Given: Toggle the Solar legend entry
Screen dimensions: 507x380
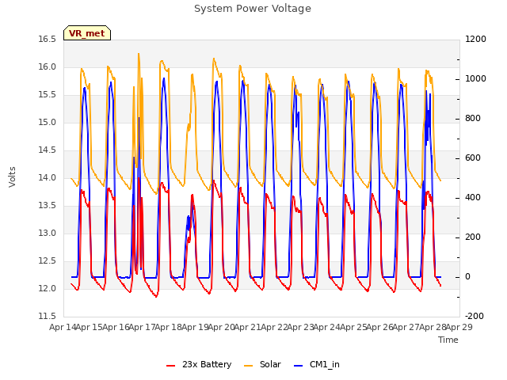Looking at the screenshot, I should (x=262, y=364).
